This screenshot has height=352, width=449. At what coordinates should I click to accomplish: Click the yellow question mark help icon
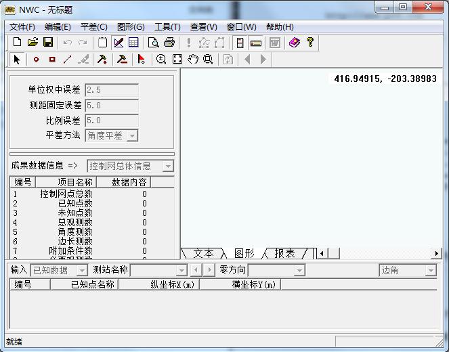pyautogui.click(x=310, y=43)
